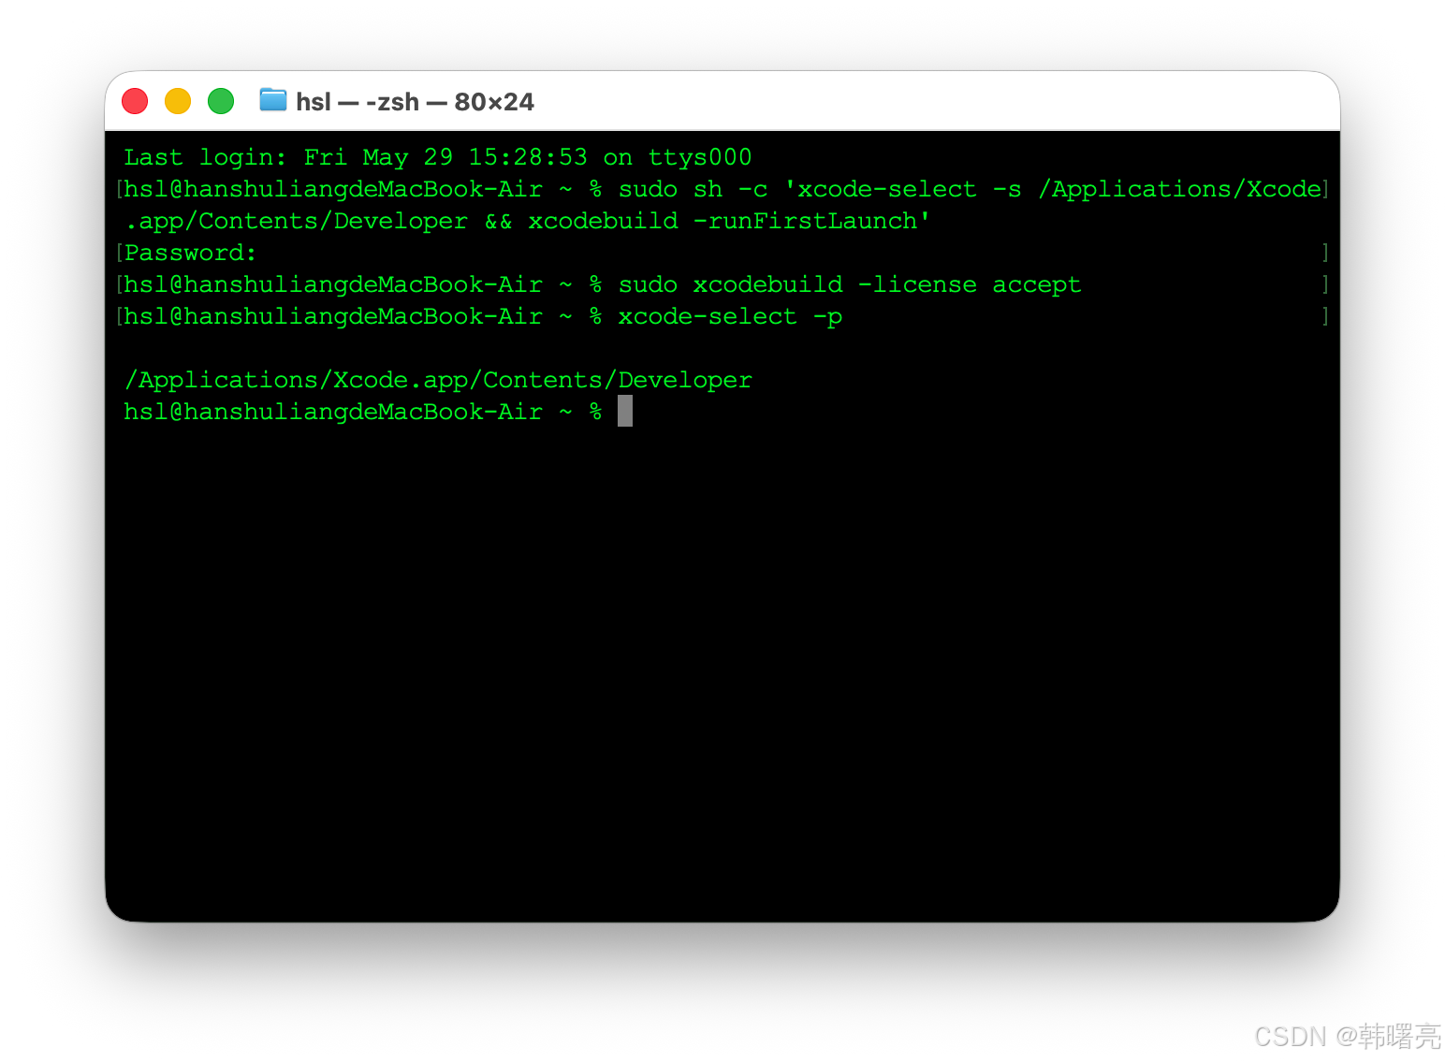Click the '/Applications/Xcode.app/Contents/Developer' output path

coord(438,380)
